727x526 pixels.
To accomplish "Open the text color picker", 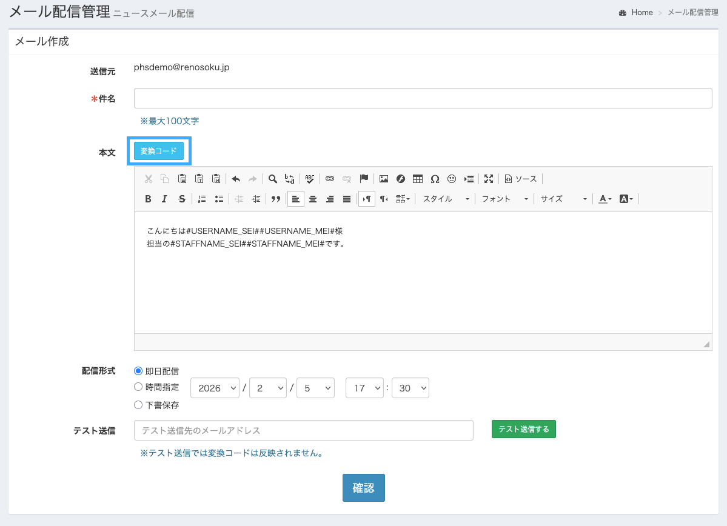I will [605, 199].
